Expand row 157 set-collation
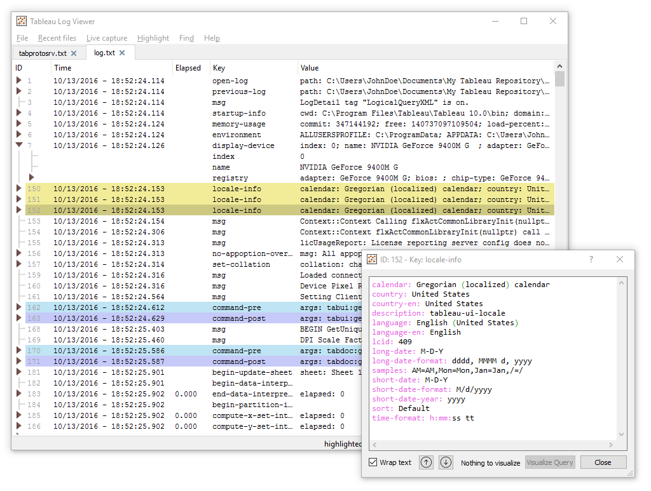This screenshot has width=651, height=491. tap(18, 264)
